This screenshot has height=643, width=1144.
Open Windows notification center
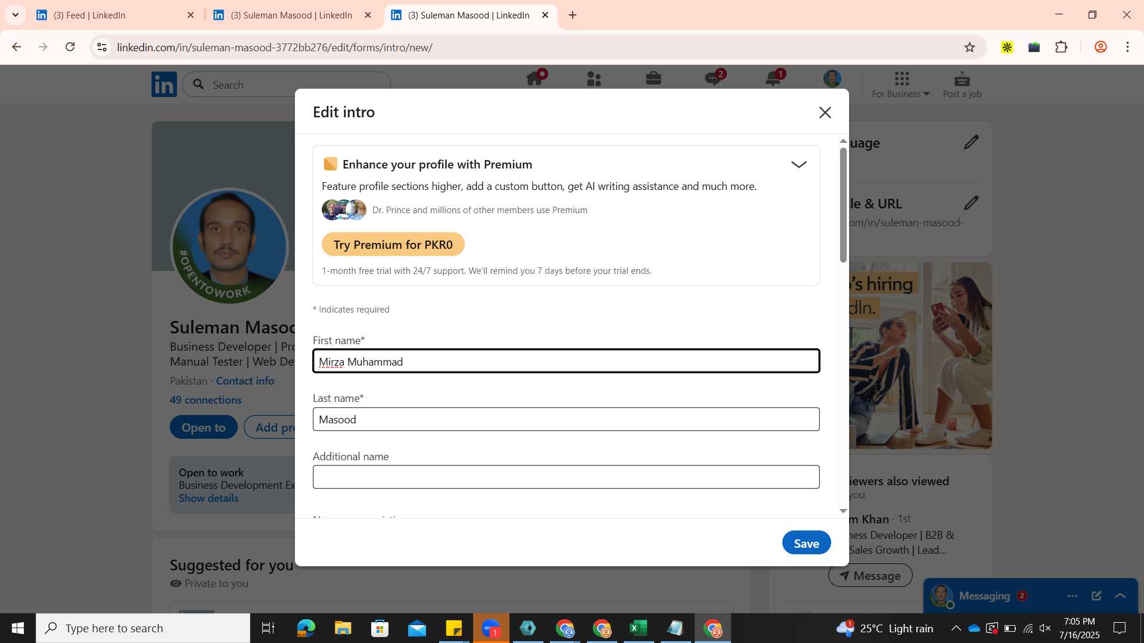1120,628
